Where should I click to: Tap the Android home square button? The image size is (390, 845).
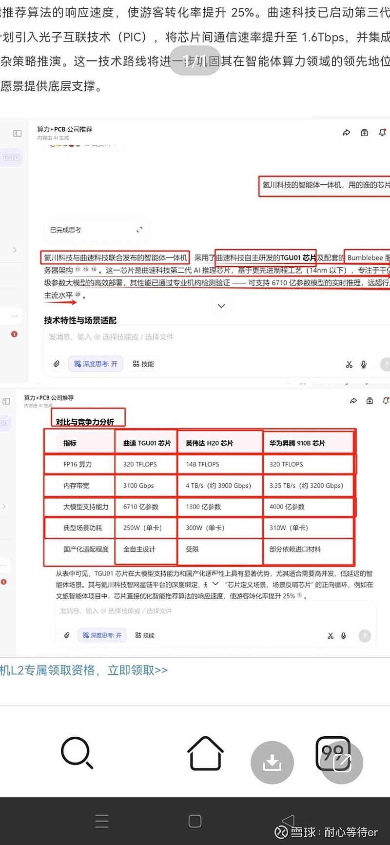[x=195, y=821]
